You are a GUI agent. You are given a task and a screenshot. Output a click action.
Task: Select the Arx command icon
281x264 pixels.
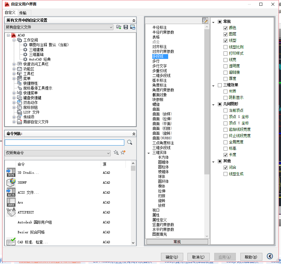(x=11, y=202)
